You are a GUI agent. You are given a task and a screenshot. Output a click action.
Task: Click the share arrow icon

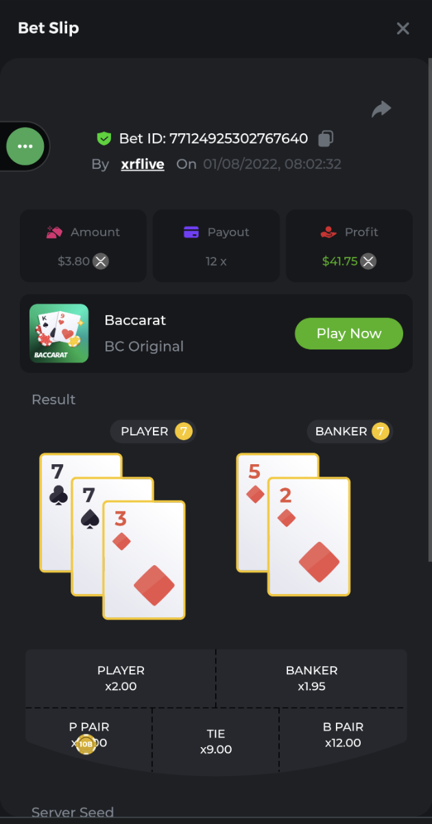(x=381, y=109)
